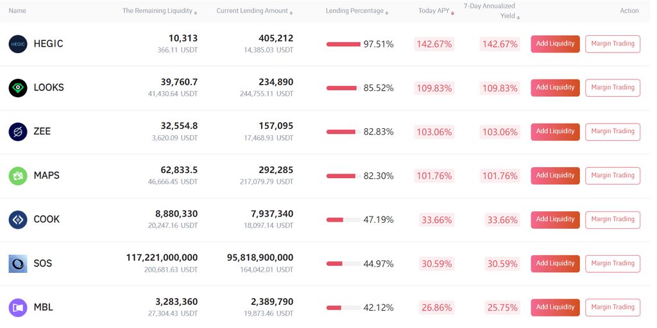Viewport: 657px width, 328px height.
Task: Sort by The Remaining Liquidity column
Action: pyautogui.click(x=160, y=11)
